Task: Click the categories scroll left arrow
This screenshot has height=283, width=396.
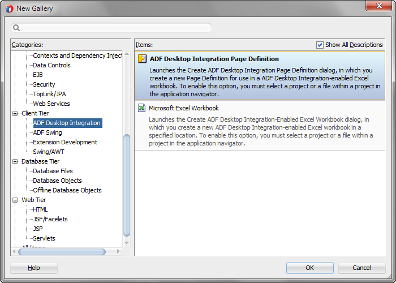Action: (x=14, y=251)
